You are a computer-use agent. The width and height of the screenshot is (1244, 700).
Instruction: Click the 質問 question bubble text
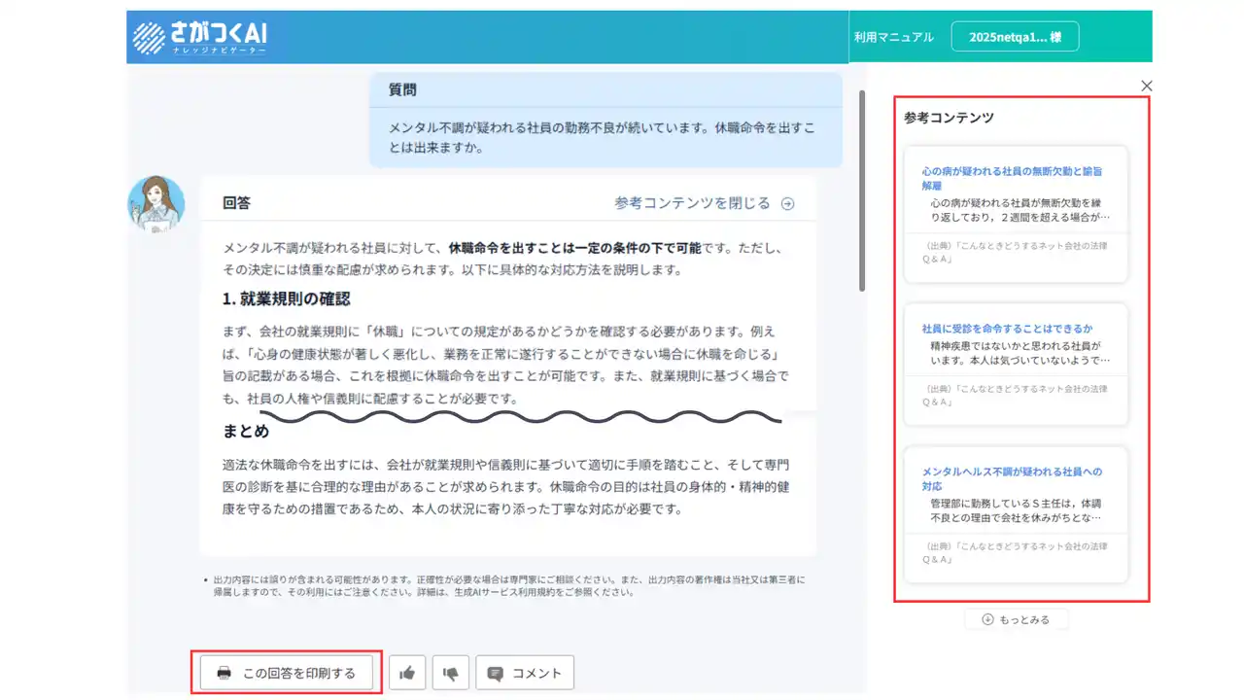[602, 138]
